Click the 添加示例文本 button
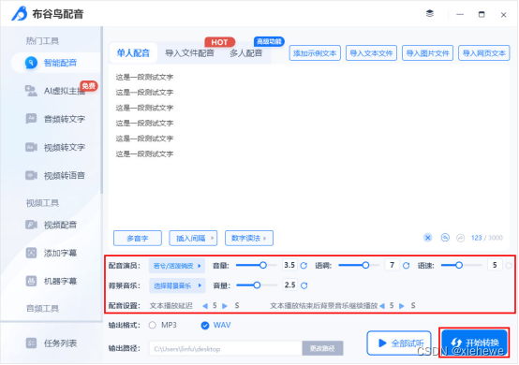Viewport: 519px width, 365px height. pos(315,53)
